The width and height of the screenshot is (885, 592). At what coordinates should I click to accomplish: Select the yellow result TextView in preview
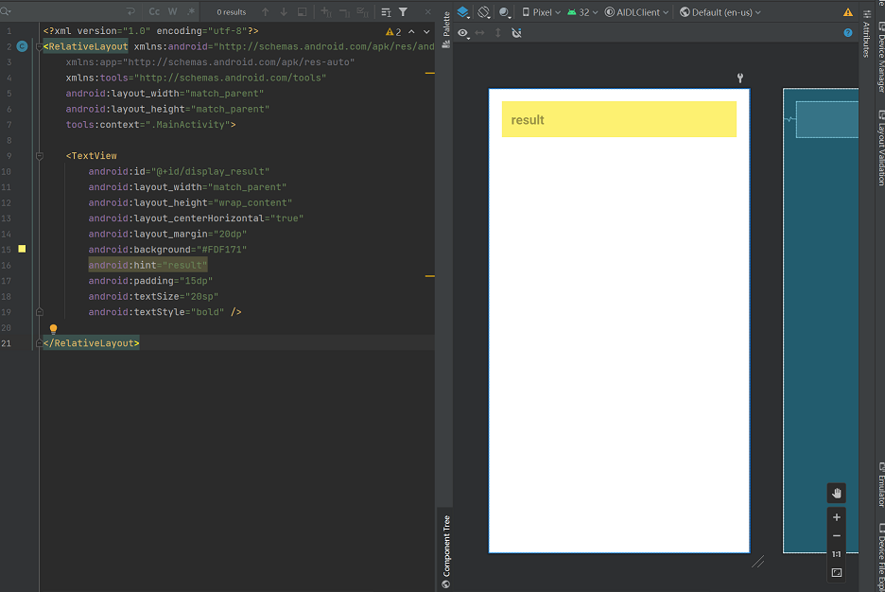click(x=619, y=119)
